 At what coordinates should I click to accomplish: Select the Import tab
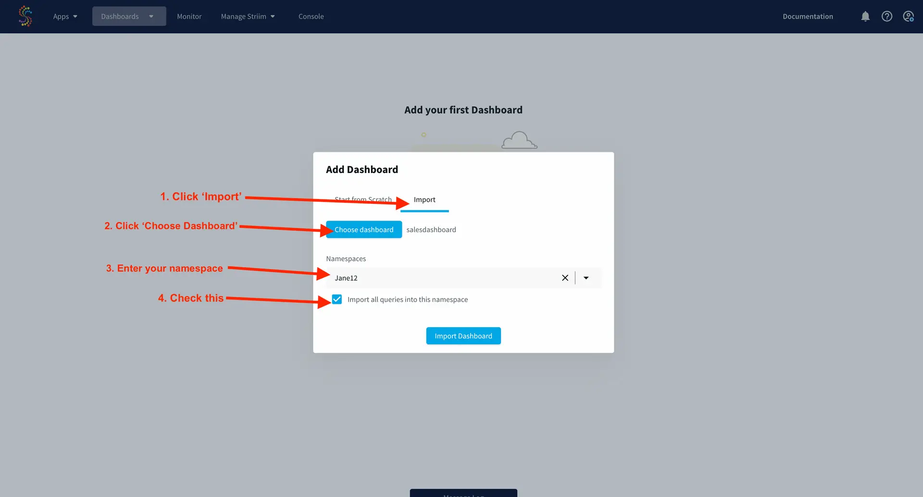[424, 199]
